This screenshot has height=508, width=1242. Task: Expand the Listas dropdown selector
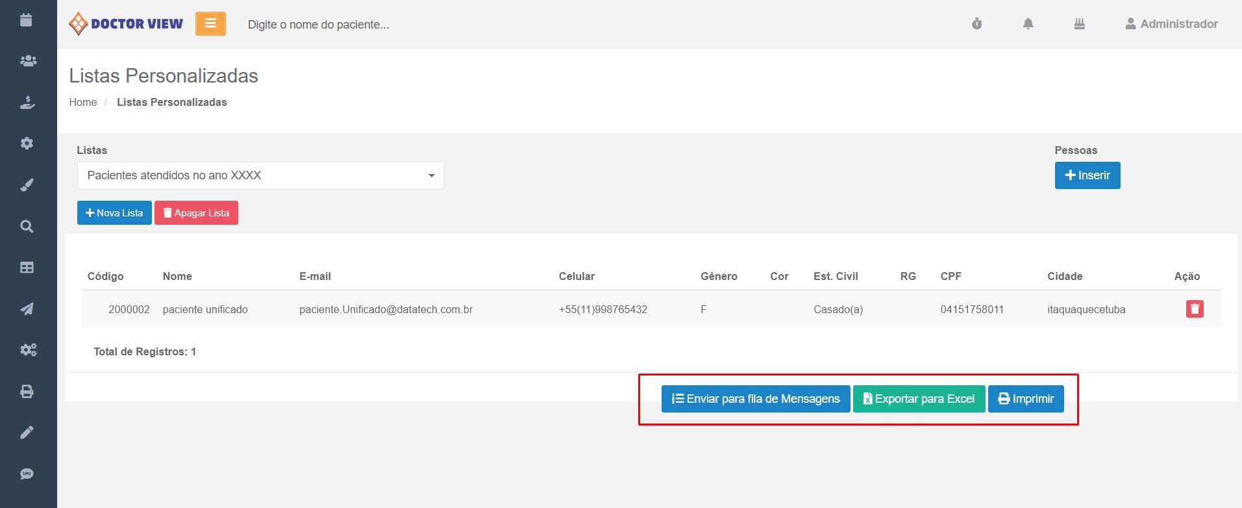[260, 175]
